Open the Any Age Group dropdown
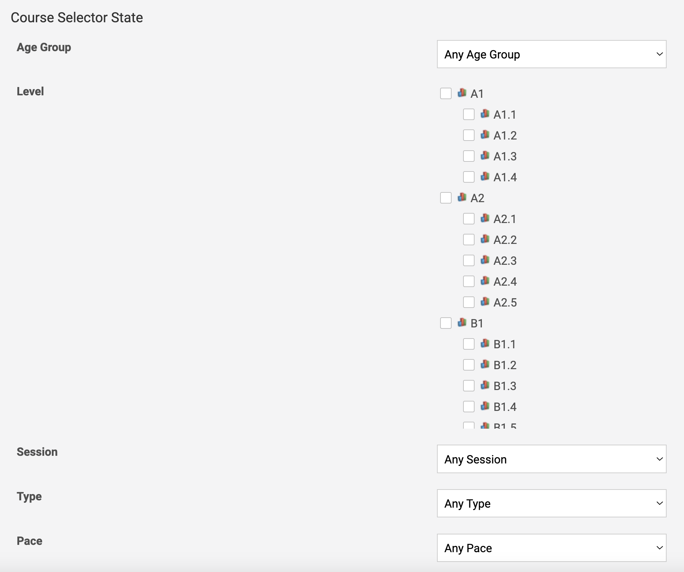The image size is (684, 572). coord(551,54)
